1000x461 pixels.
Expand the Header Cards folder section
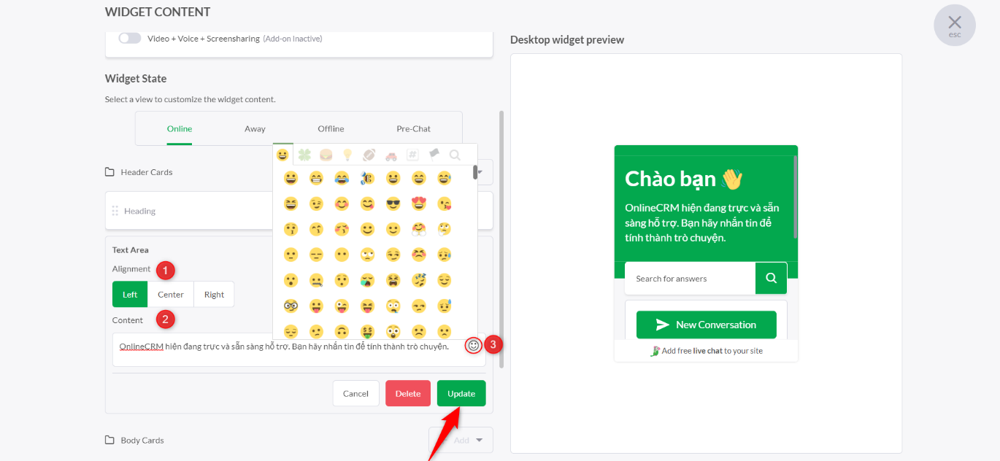click(x=139, y=172)
